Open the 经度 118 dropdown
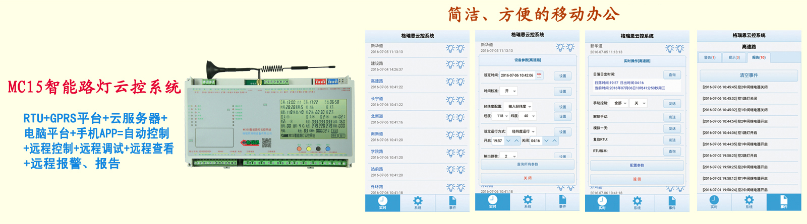Viewport: 807px width, 224px height. pos(502,116)
